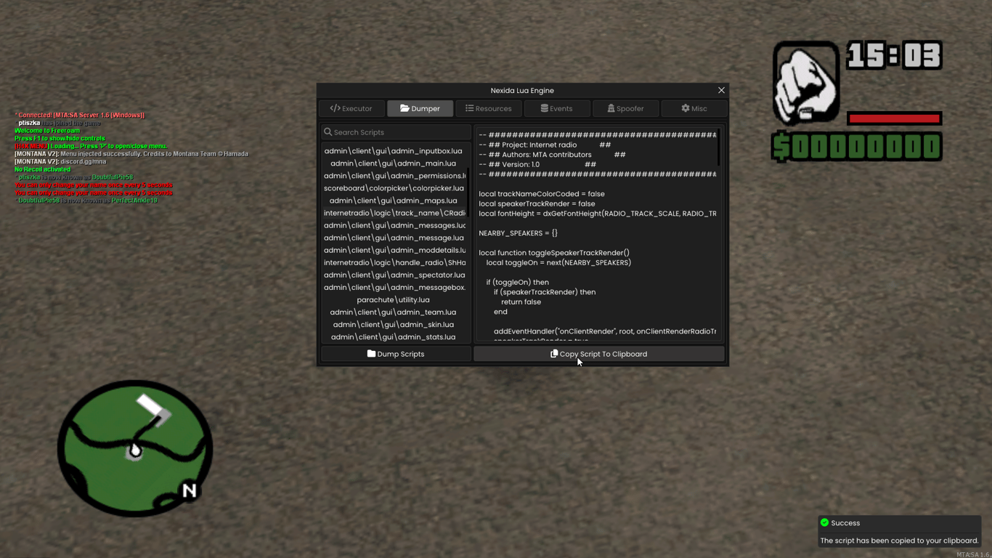This screenshot has width=992, height=558.
Task: Click the clipboard icon on Copy Script
Action: (x=554, y=354)
